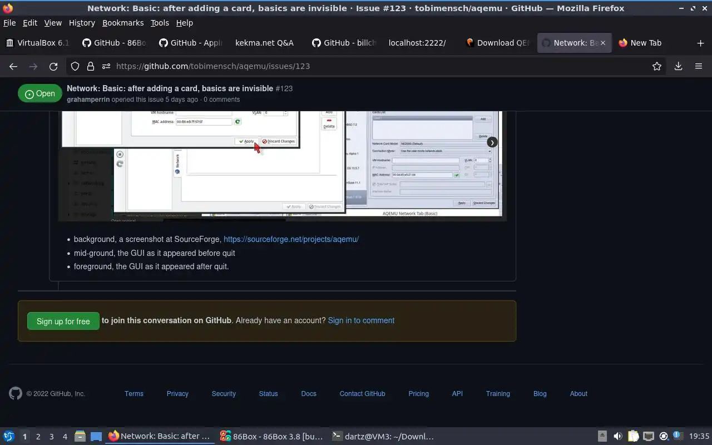The image size is (712, 445).
Task: Open the Edit menu
Action: pos(30,23)
